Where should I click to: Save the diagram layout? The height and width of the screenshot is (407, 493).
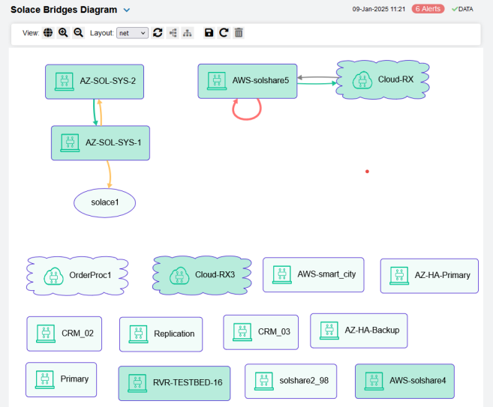click(209, 33)
